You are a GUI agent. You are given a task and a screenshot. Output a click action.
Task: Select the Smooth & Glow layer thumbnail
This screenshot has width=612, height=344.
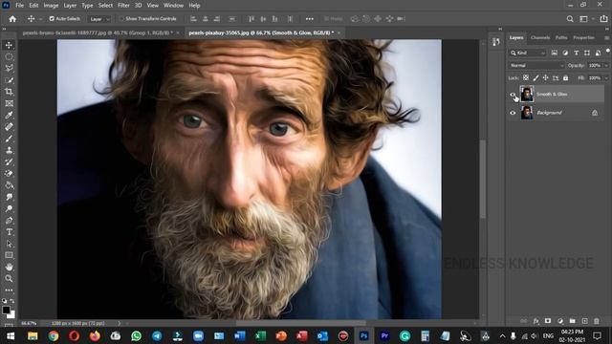click(527, 95)
